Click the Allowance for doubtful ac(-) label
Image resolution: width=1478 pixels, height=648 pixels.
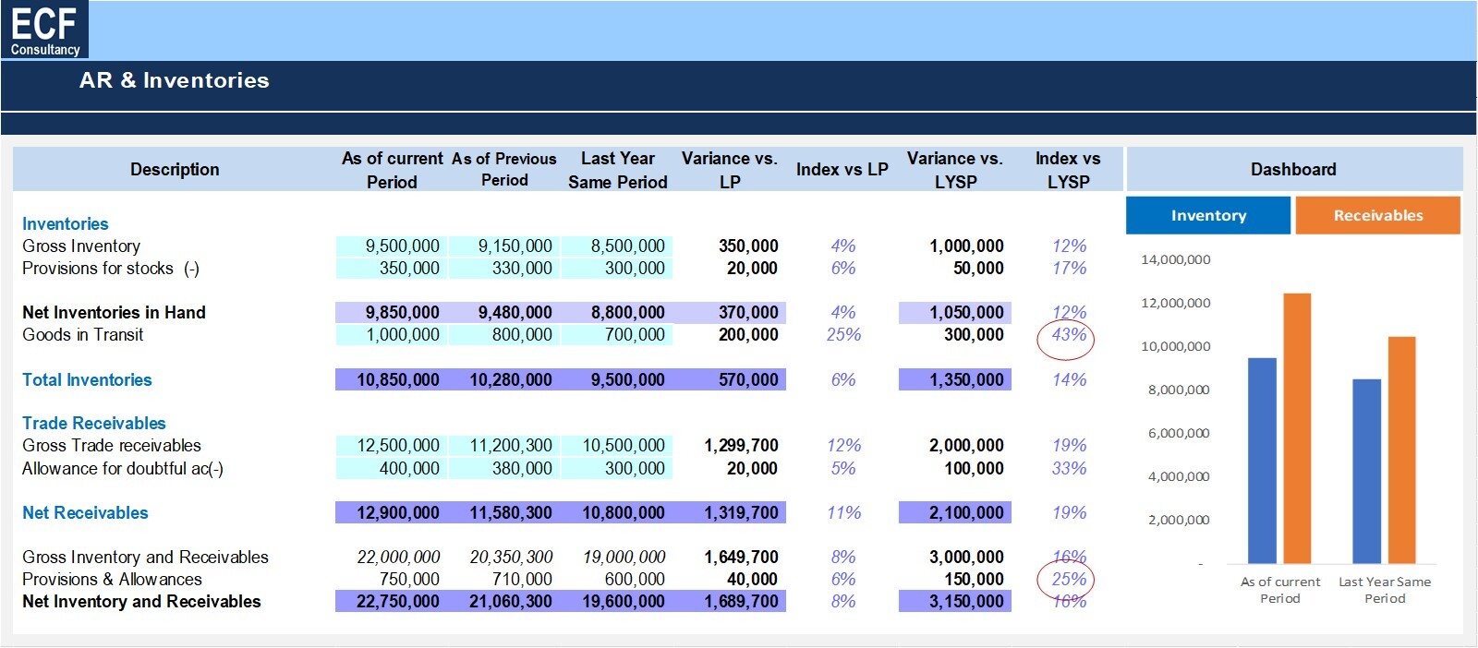click(x=123, y=468)
